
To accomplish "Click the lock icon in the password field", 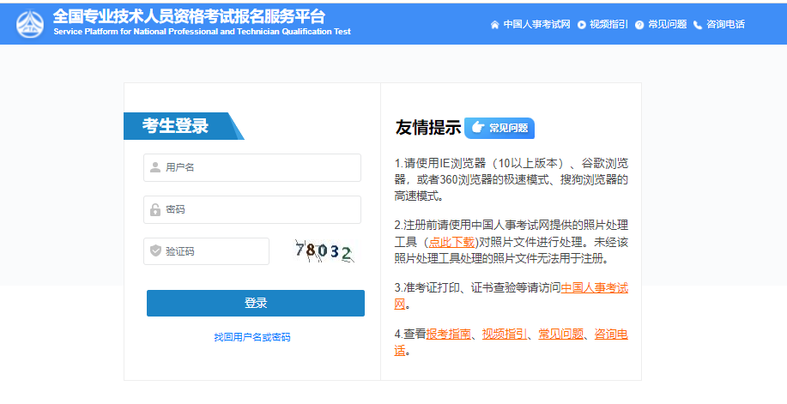I will (155, 209).
